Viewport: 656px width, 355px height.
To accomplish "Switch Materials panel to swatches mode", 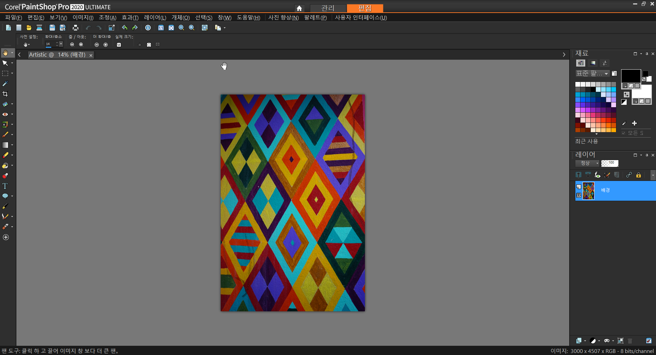I will pos(581,63).
